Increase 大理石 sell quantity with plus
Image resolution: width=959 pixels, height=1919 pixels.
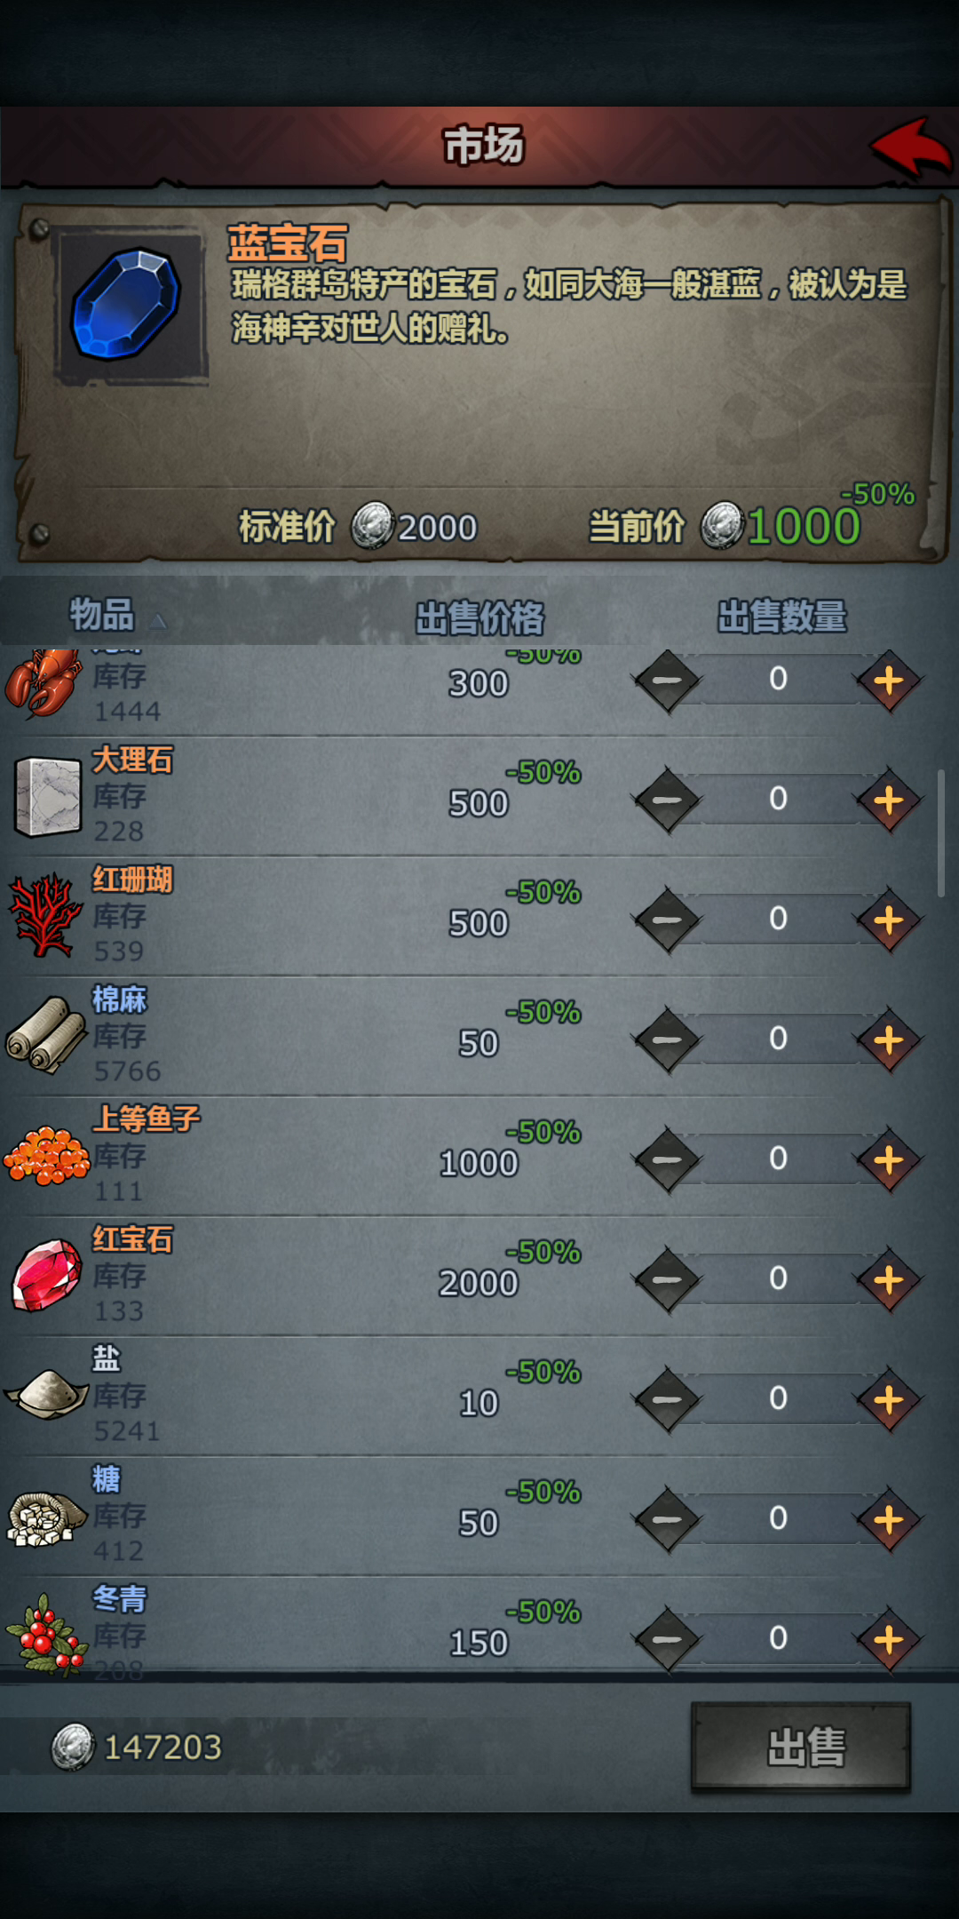pos(889,800)
